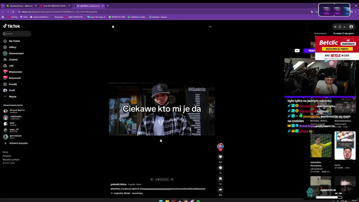Click the address bar URL
The height and width of the screenshot is (202, 359).
[x=59, y=12]
